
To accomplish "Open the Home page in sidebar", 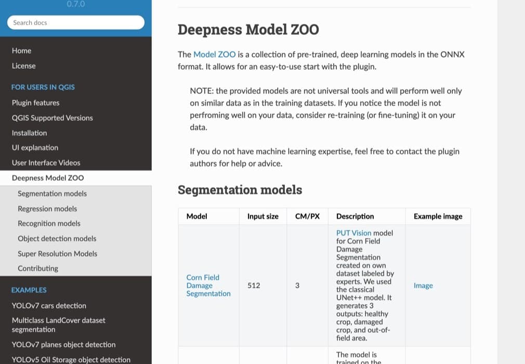I will 21,50.
